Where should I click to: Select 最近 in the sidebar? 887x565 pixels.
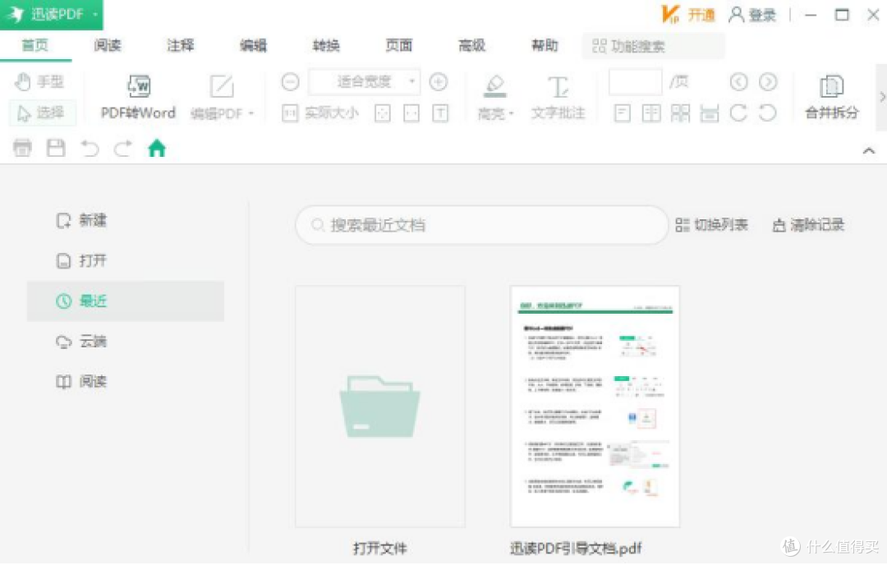pos(126,301)
